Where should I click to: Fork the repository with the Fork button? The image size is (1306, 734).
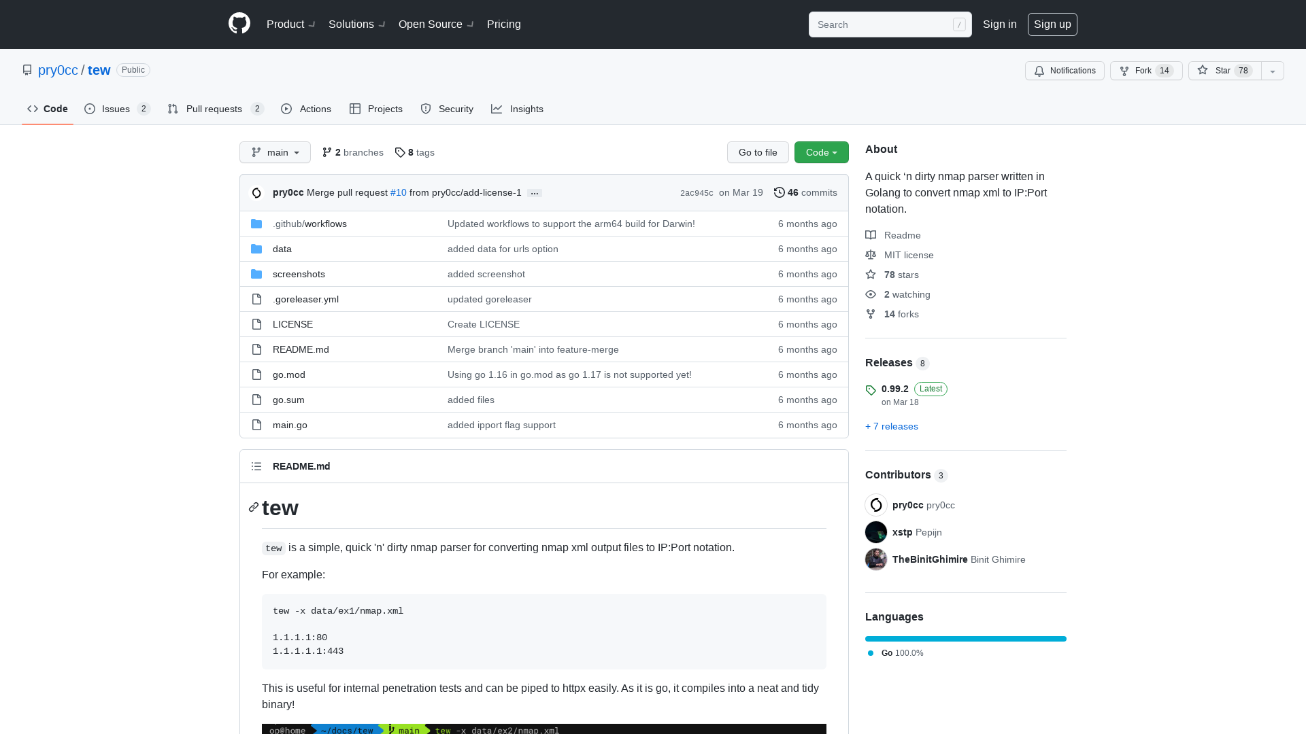(1146, 71)
